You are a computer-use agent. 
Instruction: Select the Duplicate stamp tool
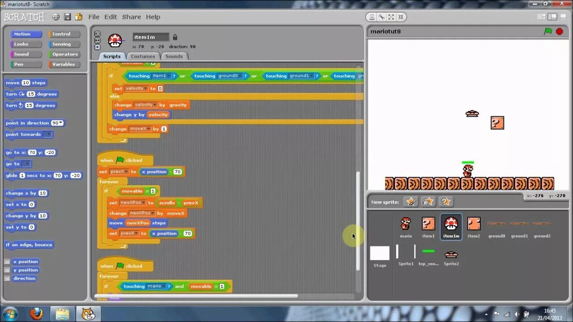point(372,17)
